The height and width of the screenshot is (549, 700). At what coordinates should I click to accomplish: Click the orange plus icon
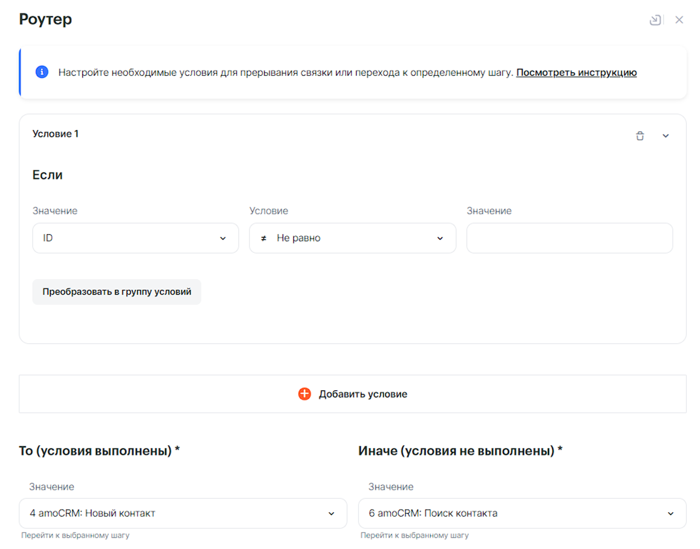point(305,394)
